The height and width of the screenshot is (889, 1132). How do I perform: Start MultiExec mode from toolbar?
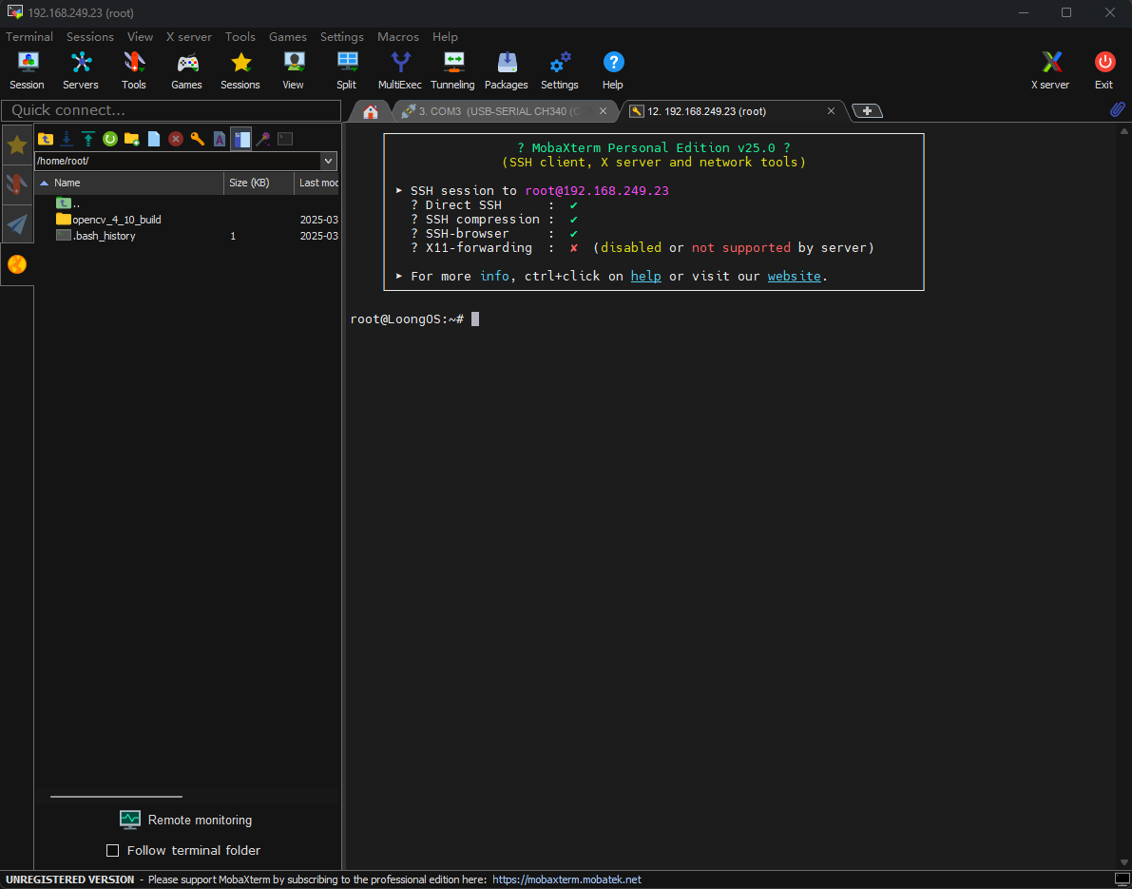(400, 70)
